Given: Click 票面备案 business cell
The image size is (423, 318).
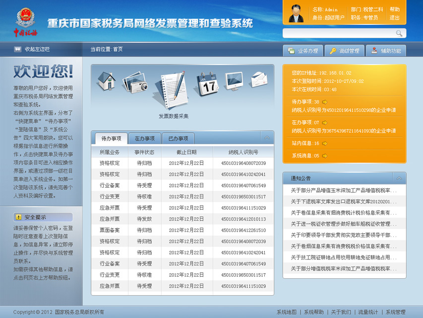Looking at the screenshot, I should [x=110, y=230].
